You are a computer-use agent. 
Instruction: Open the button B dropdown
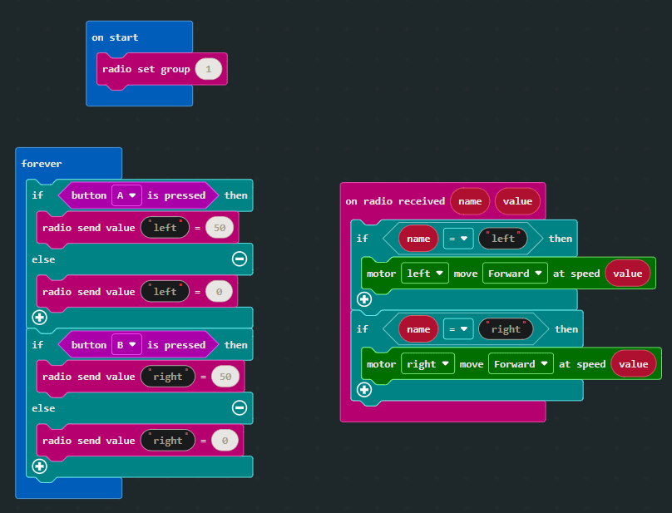[x=126, y=344]
